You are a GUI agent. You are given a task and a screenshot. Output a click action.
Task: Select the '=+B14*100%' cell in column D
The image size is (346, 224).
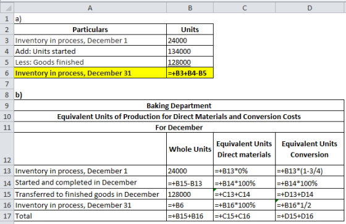310,182
